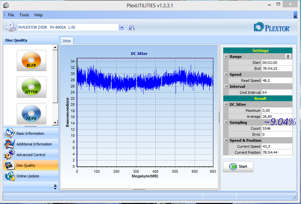Open the Help menu

click(38, 15)
